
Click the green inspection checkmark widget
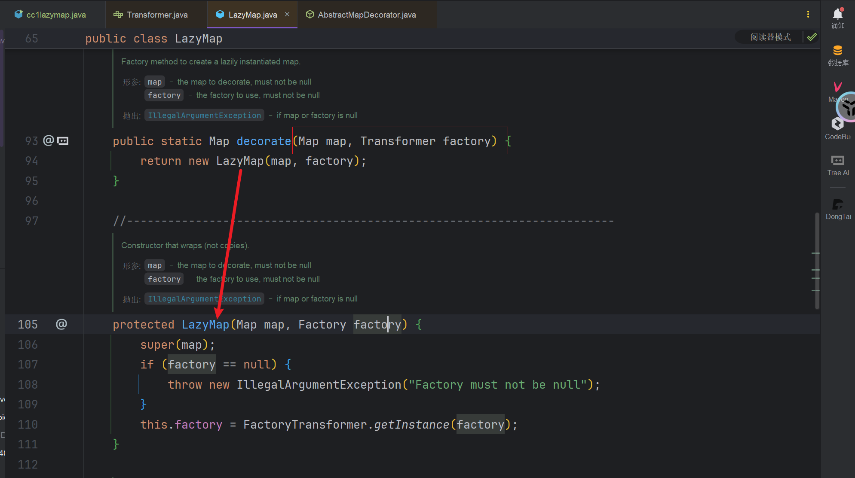click(x=812, y=37)
